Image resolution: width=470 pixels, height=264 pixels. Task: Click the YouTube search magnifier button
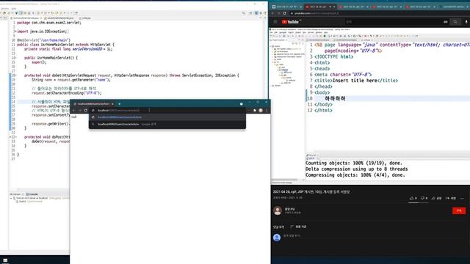coord(455,22)
